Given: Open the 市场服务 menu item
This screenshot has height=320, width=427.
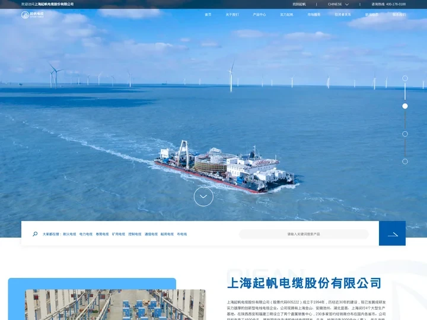Looking at the screenshot, I should [314, 15].
